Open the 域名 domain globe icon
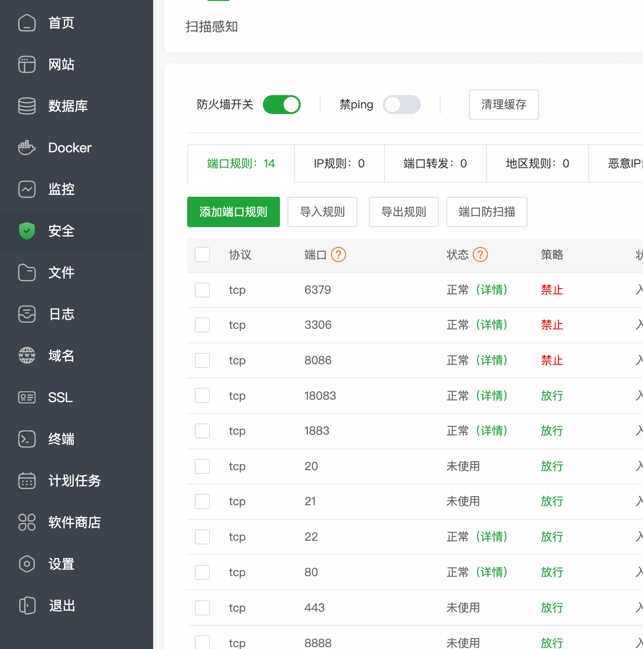The image size is (643, 649). coord(27,356)
